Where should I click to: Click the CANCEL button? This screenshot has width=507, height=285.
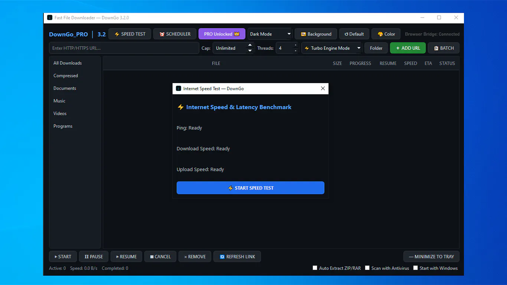(160, 256)
